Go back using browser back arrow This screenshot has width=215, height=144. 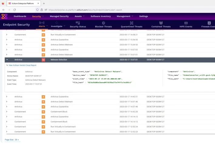pyautogui.click(x=4, y=10)
